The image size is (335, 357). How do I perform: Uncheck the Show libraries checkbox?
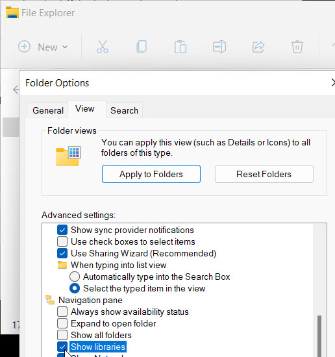(62, 347)
